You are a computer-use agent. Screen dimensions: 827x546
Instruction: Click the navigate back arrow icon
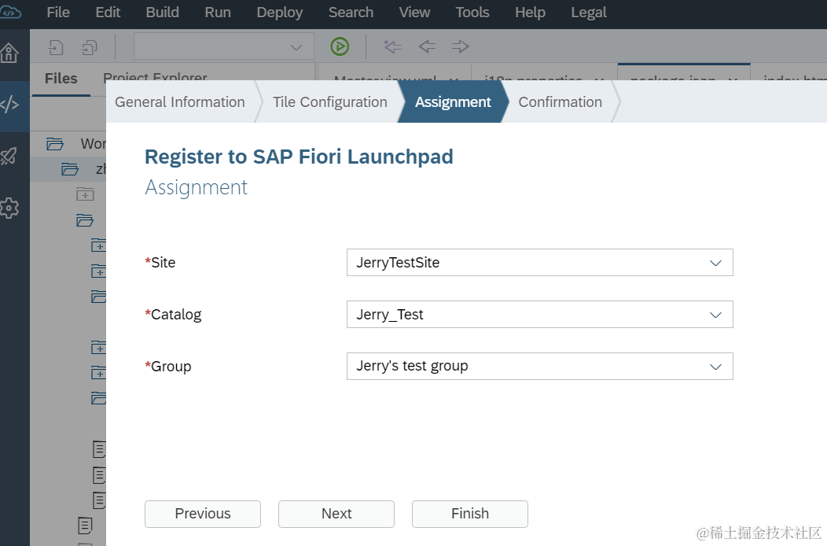(x=427, y=46)
